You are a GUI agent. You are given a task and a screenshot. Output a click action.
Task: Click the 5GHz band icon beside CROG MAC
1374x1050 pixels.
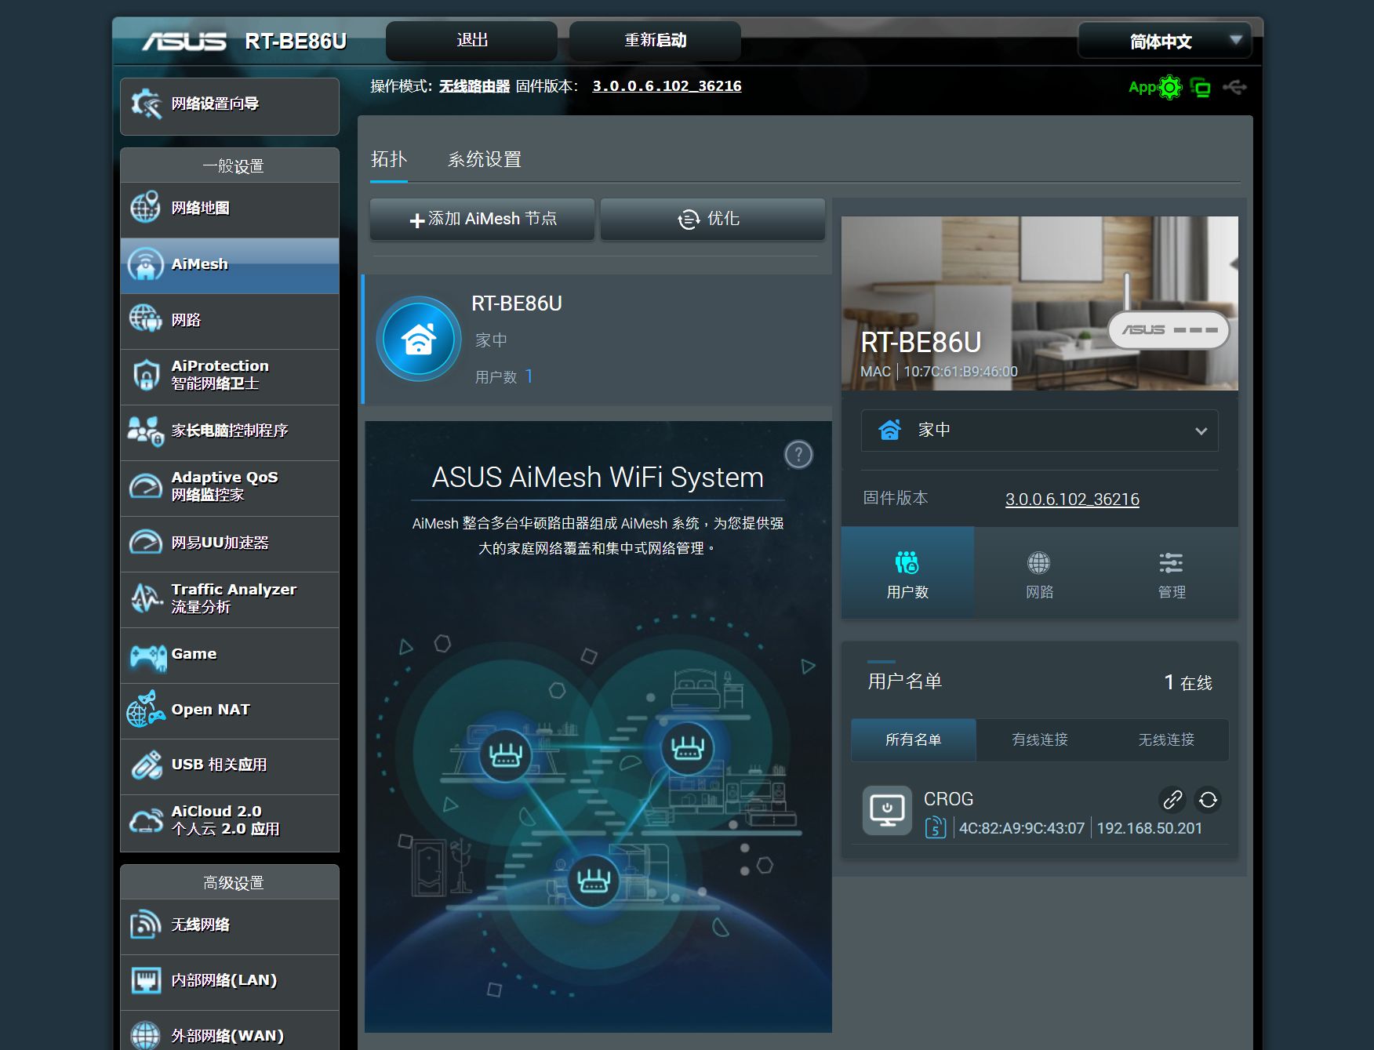pos(936,827)
